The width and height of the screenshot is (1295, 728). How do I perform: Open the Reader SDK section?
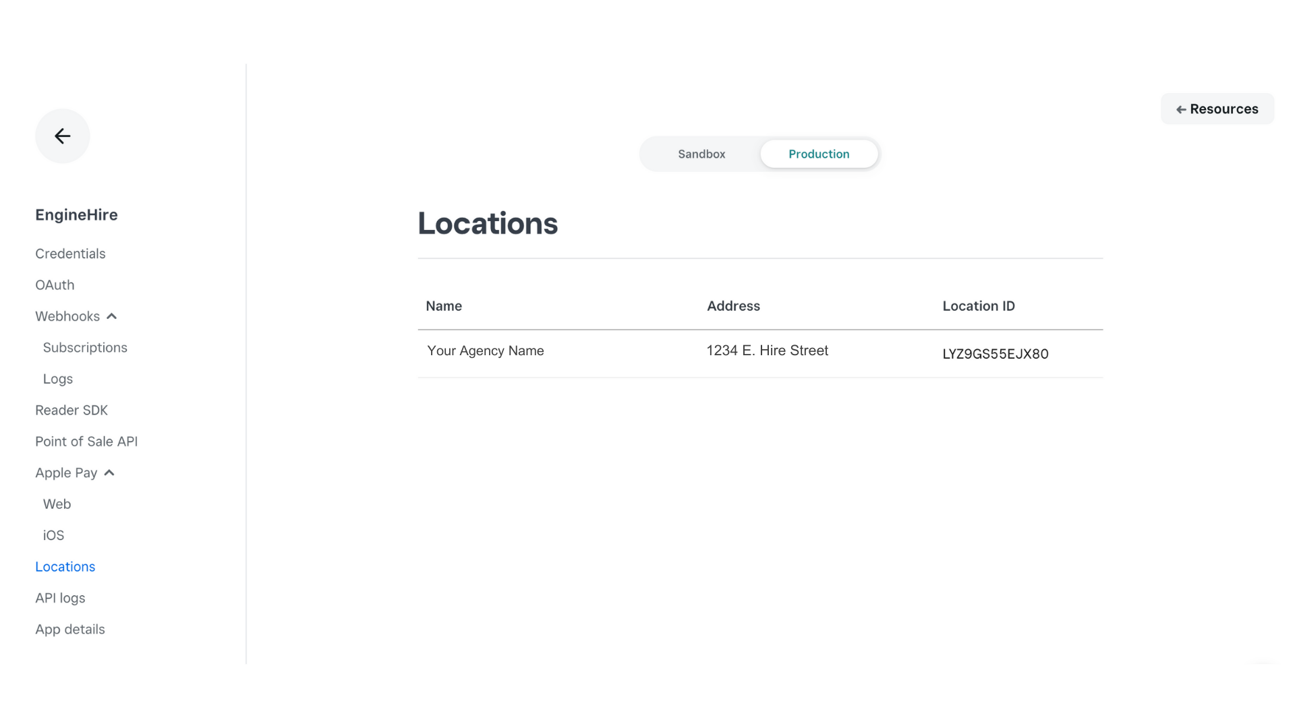coord(71,410)
